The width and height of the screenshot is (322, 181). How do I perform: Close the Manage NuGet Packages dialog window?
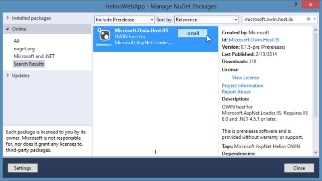(311, 4)
